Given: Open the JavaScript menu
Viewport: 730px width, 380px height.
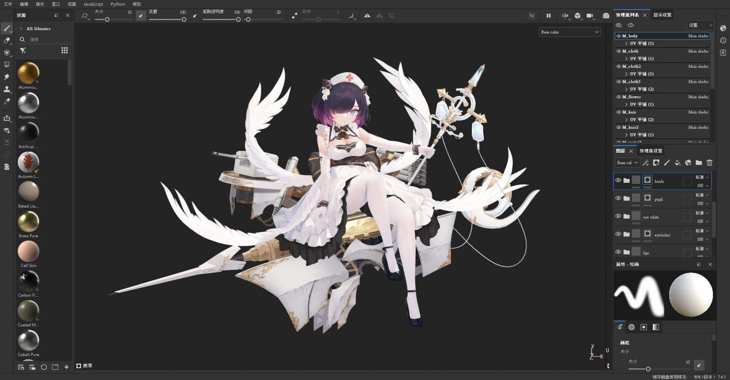Looking at the screenshot, I should click(93, 4).
